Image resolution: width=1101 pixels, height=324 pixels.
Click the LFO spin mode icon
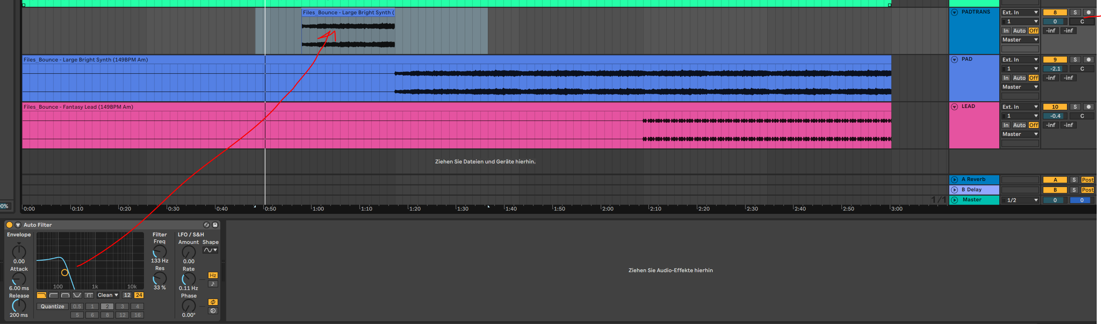click(x=213, y=311)
